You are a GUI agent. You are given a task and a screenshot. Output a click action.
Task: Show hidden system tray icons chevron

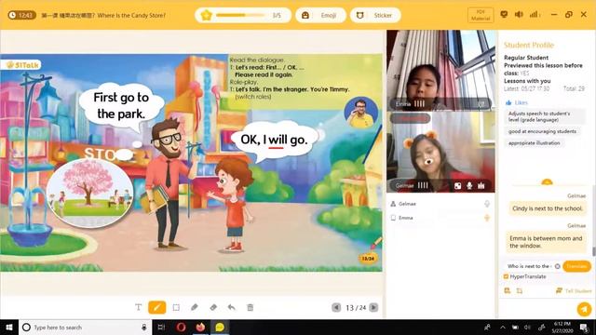[503, 327]
